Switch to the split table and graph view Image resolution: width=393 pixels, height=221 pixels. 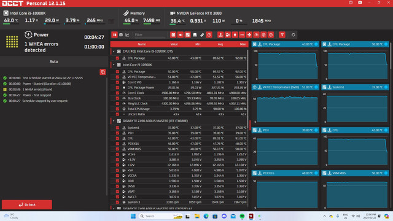[x=115, y=35]
